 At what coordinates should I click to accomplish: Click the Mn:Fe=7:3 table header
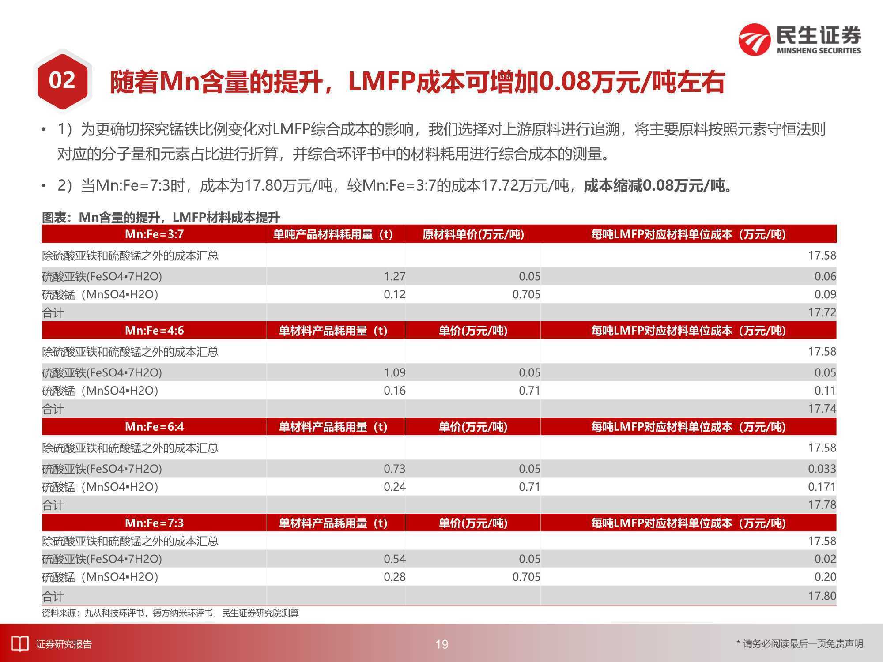pyautogui.click(x=155, y=523)
